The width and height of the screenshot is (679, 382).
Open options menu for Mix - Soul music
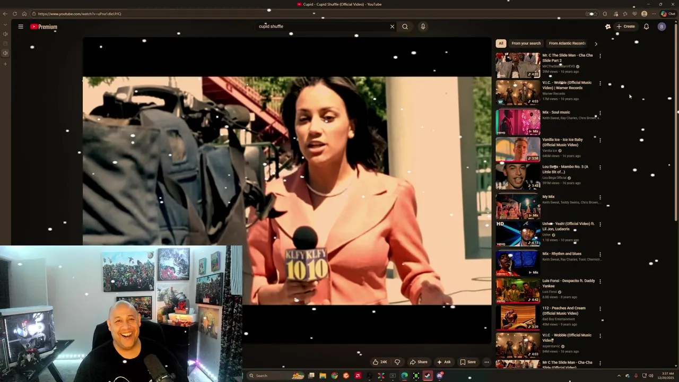tap(600, 113)
